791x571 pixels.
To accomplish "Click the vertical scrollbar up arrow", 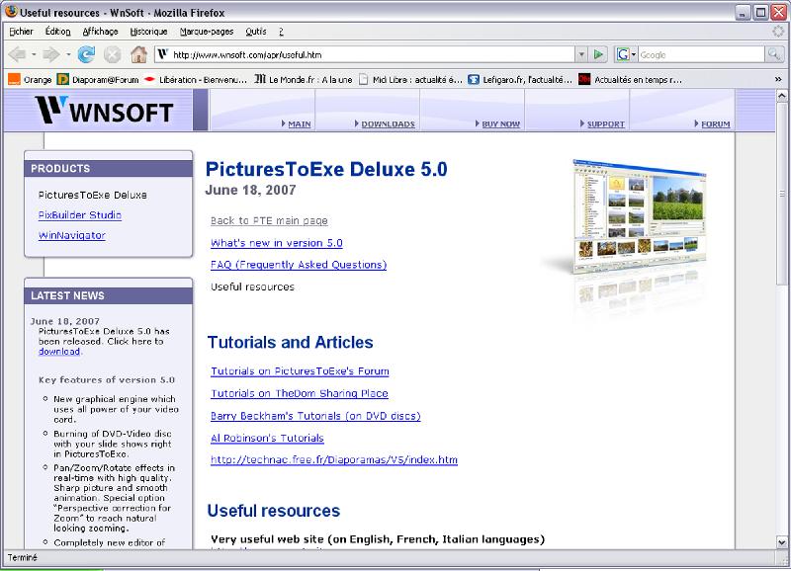I will 781,95.
